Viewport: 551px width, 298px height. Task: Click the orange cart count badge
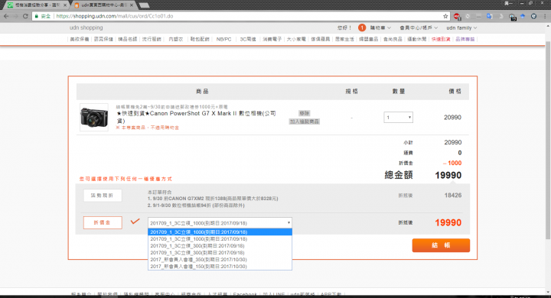(x=361, y=28)
